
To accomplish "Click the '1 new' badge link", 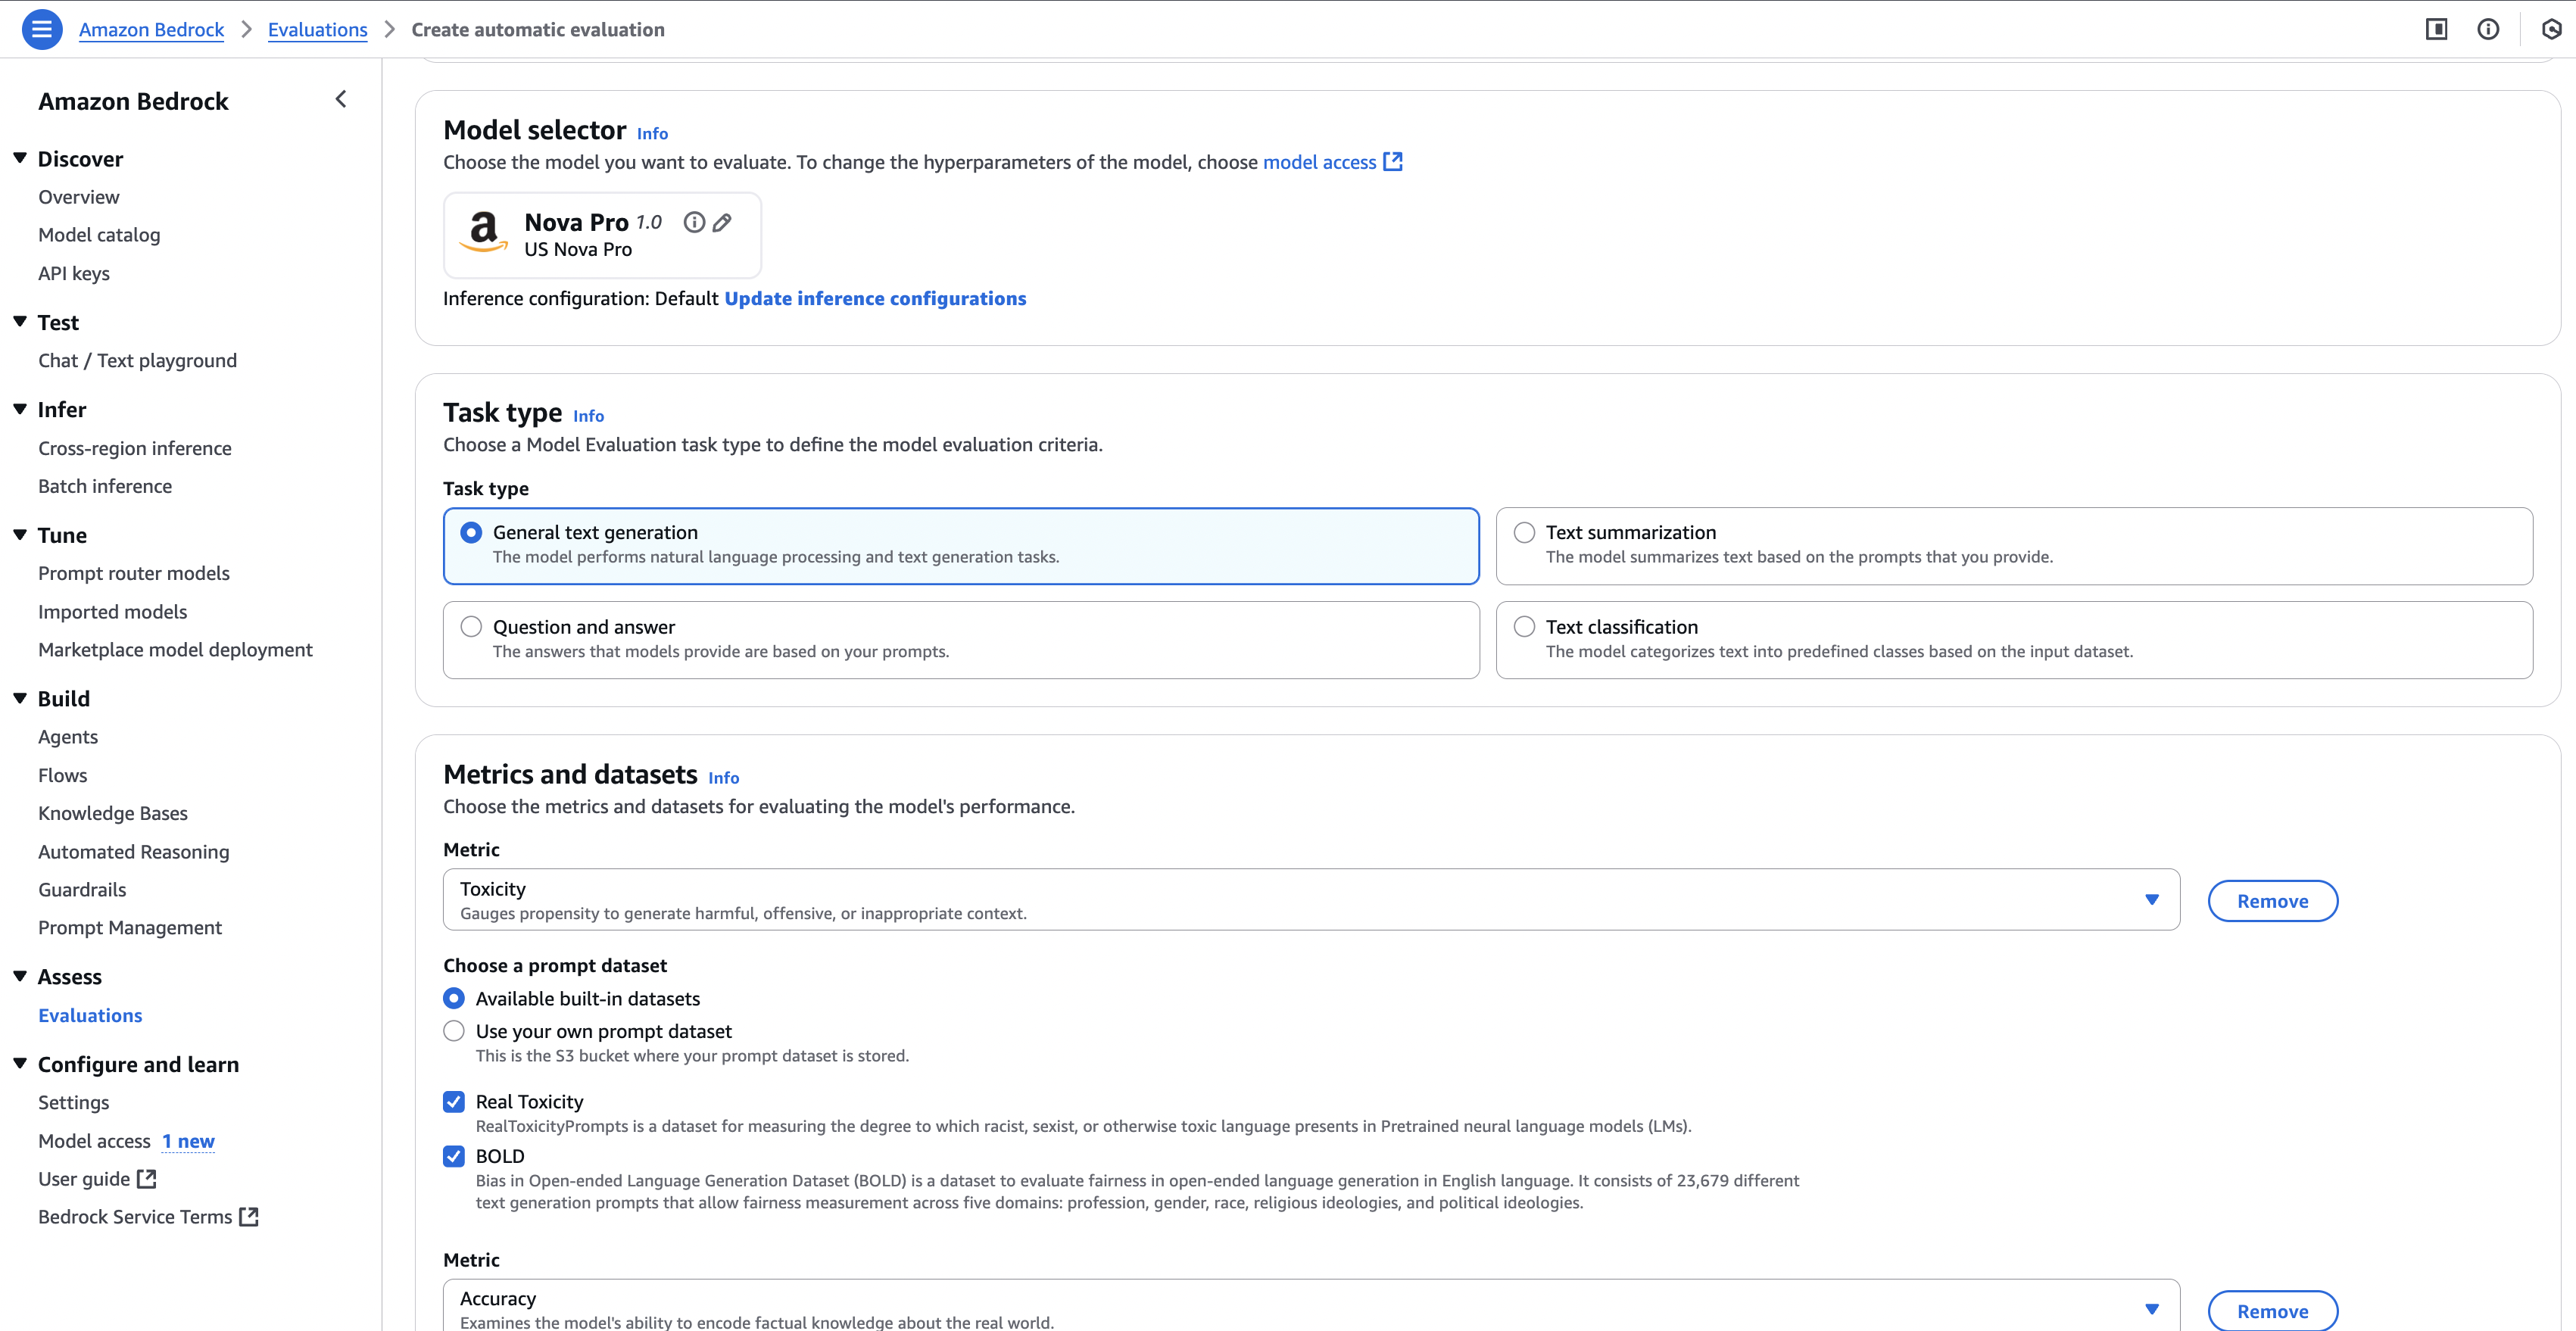I will 189,1141.
